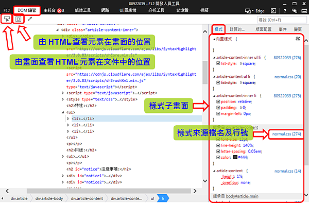Expand the style type=text/css node
Image resolution: width=309 pixels, height=203 pixels.
[63, 99]
